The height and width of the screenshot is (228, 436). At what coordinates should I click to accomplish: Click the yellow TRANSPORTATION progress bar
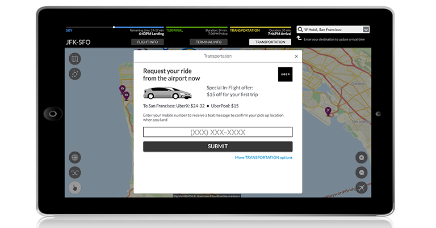click(261, 27)
